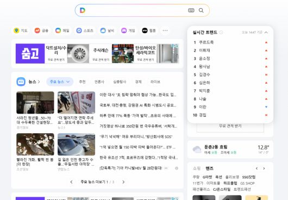Switch to the 라이브 news tab

point(155,82)
